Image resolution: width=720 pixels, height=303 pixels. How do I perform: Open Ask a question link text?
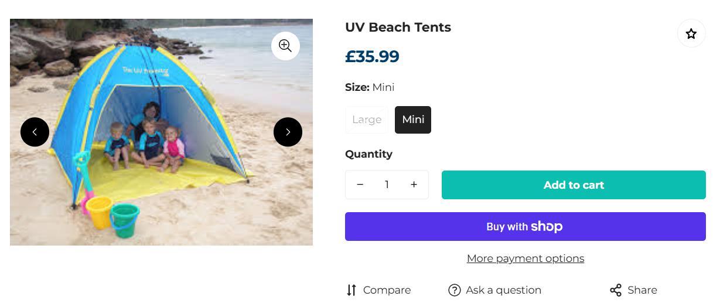click(503, 290)
